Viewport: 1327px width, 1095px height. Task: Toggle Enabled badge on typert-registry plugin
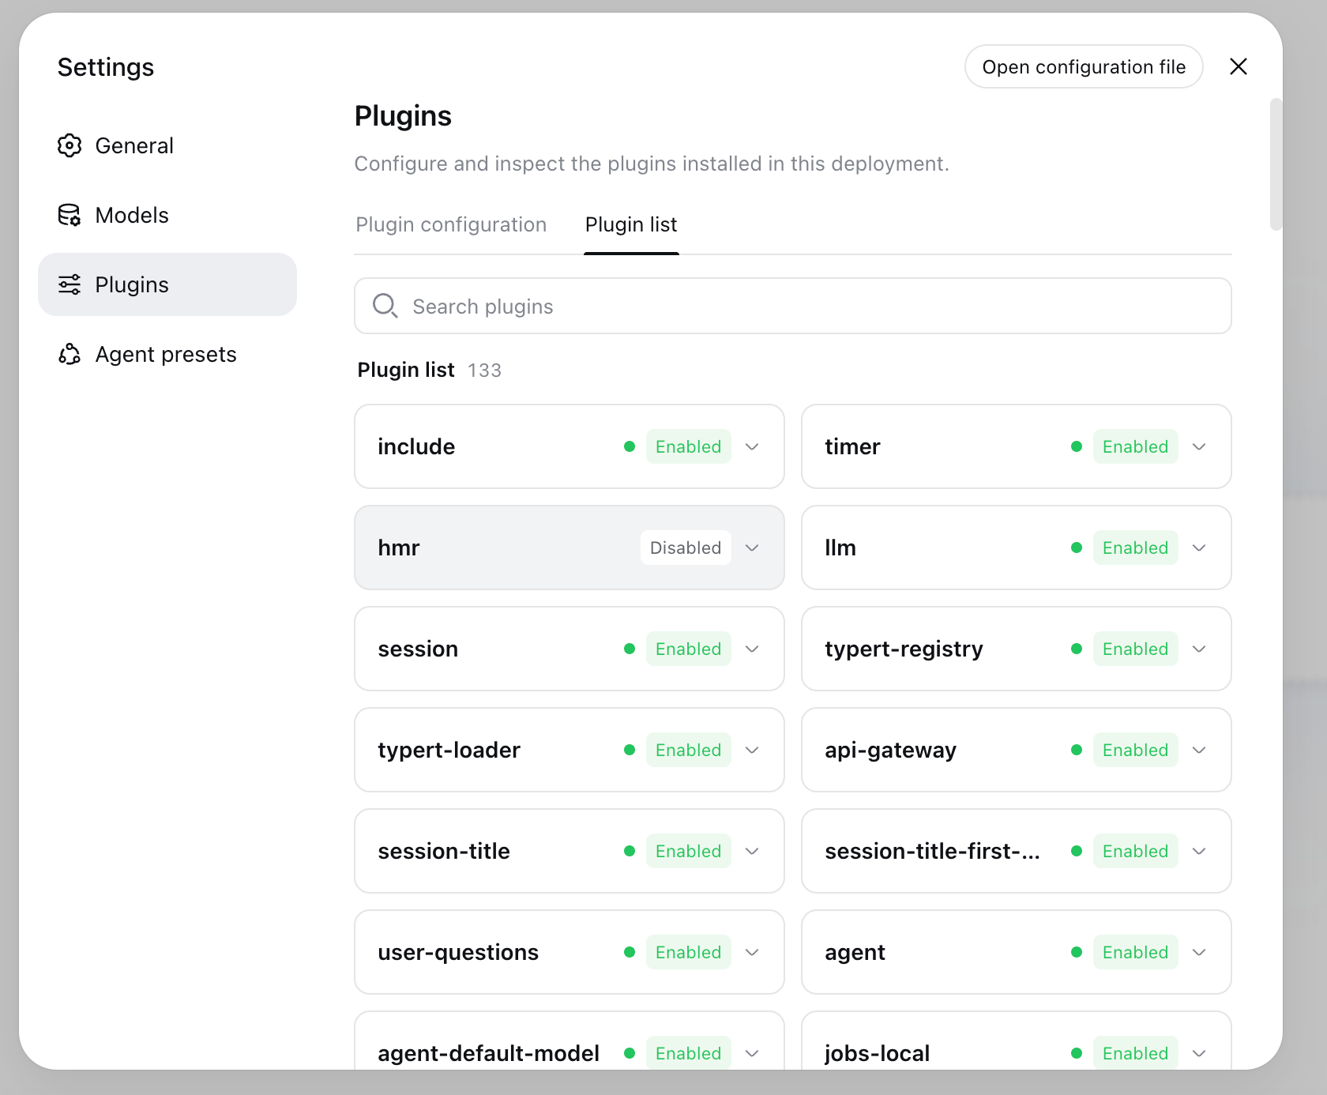(x=1135, y=649)
